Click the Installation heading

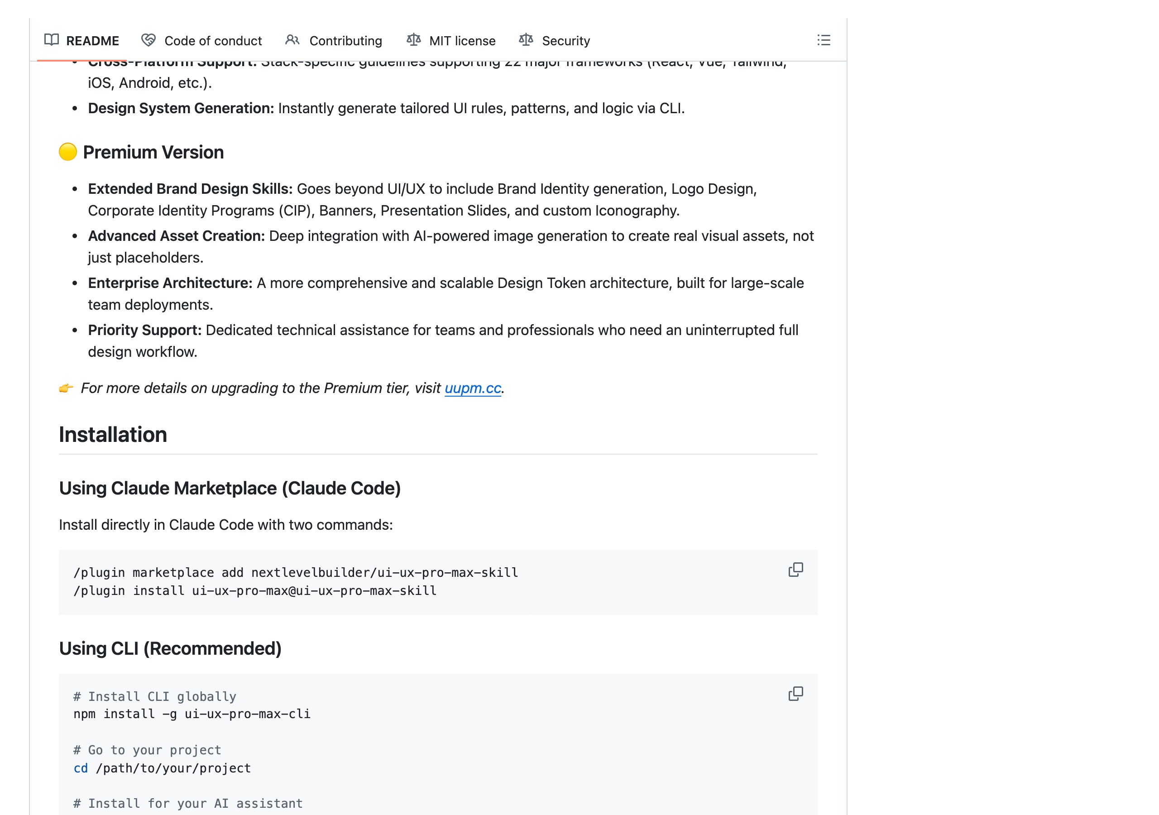pyautogui.click(x=113, y=434)
